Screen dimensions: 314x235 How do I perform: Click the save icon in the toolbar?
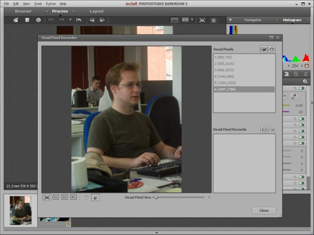[x=27, y=20]
